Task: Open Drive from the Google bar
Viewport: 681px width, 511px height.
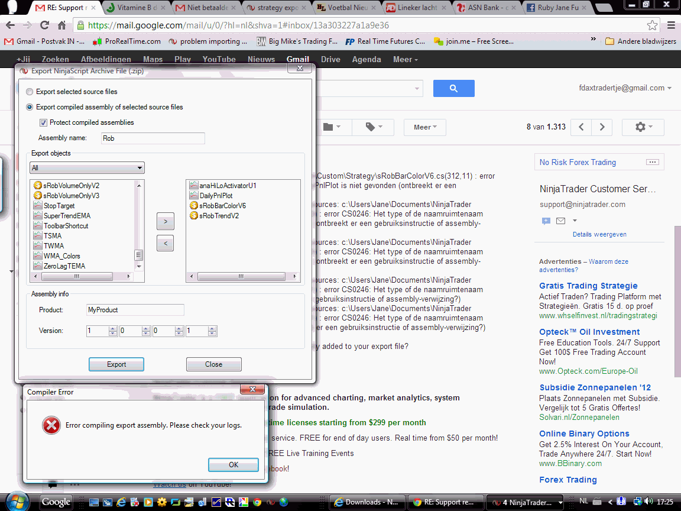Action: (330, 60)
